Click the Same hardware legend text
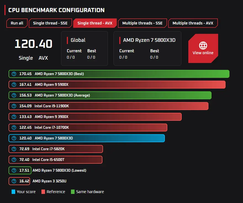This screenshot has width=243, height=203. [90, 192]
